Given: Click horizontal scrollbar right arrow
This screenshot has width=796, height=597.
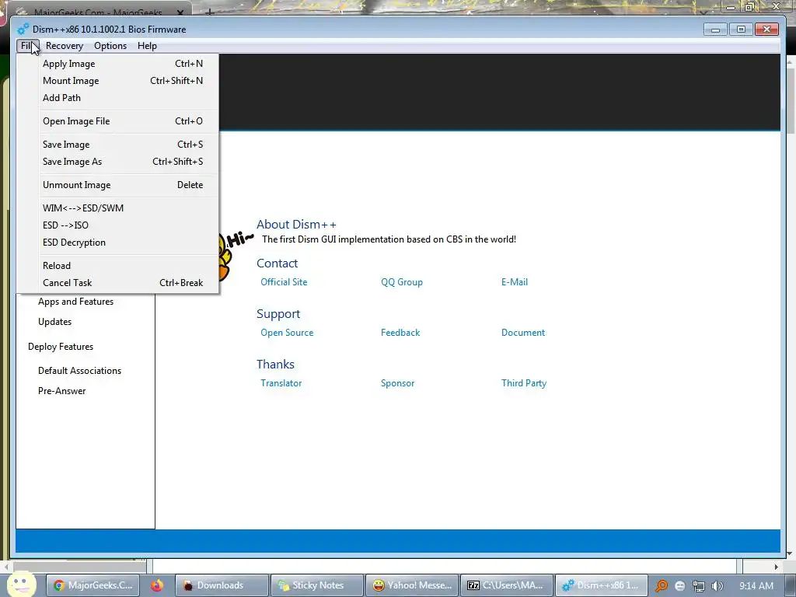Looking at the screenshot, I should tap(777, 567).
